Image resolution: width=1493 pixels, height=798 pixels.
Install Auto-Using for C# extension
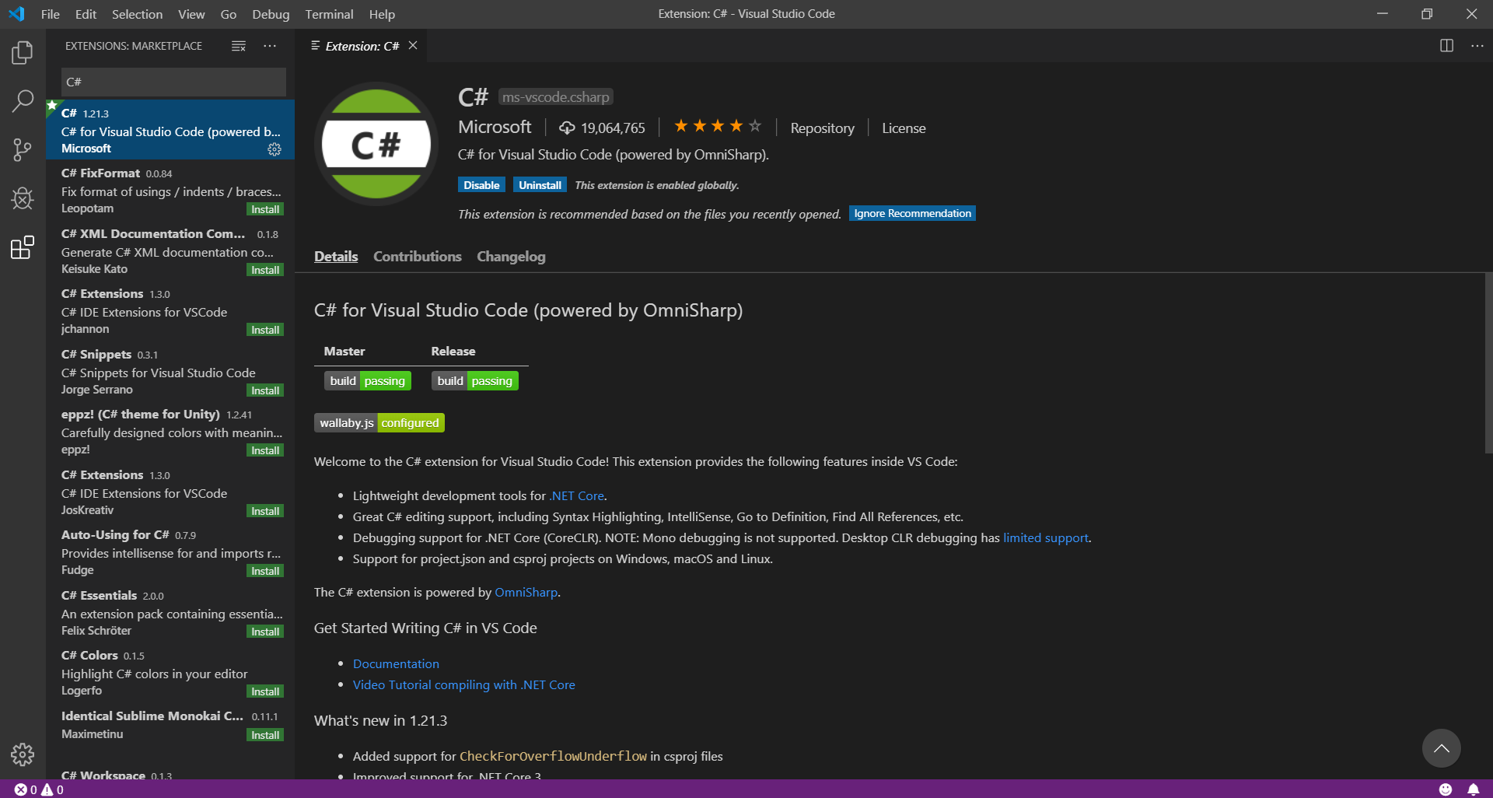pyautogui.click(x=265, y=571)
